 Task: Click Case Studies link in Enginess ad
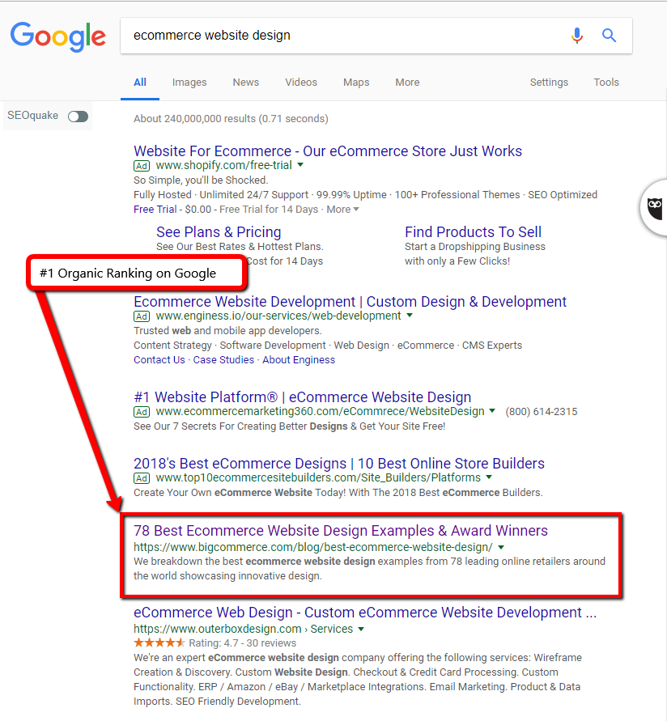223,359
